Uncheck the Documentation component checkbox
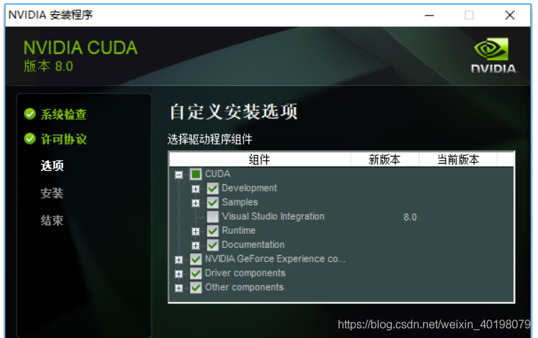The width and height of the screenshot is (538, 338). [x=212, y=245]
